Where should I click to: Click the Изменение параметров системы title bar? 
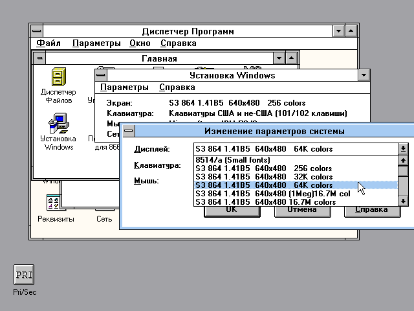[274, 131]
